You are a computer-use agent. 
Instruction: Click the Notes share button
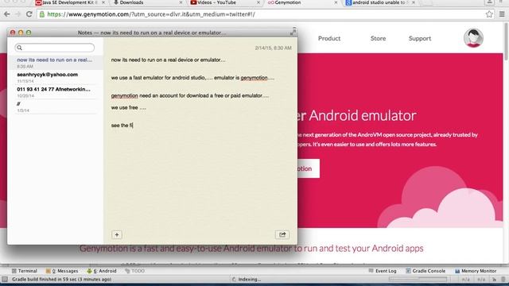tap(282, 235)
